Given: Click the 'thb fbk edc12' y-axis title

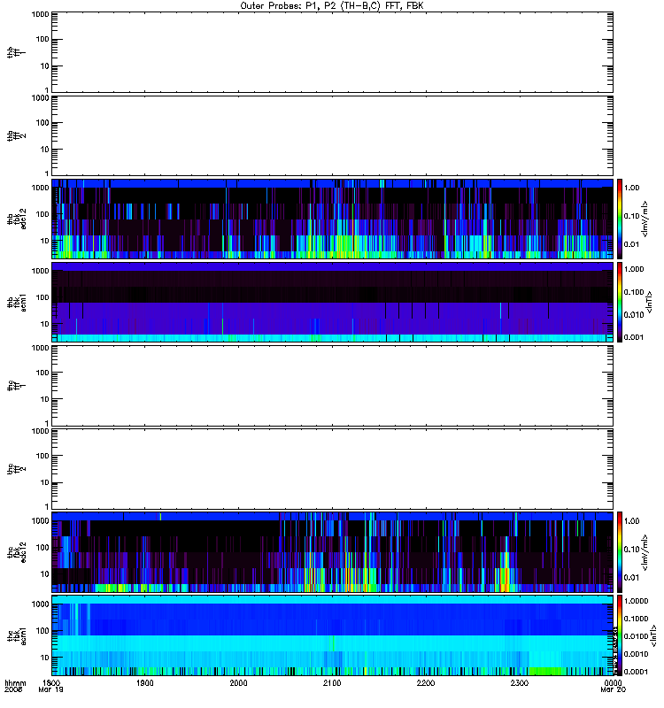Looking at the screenshot, I should [17, 219].
